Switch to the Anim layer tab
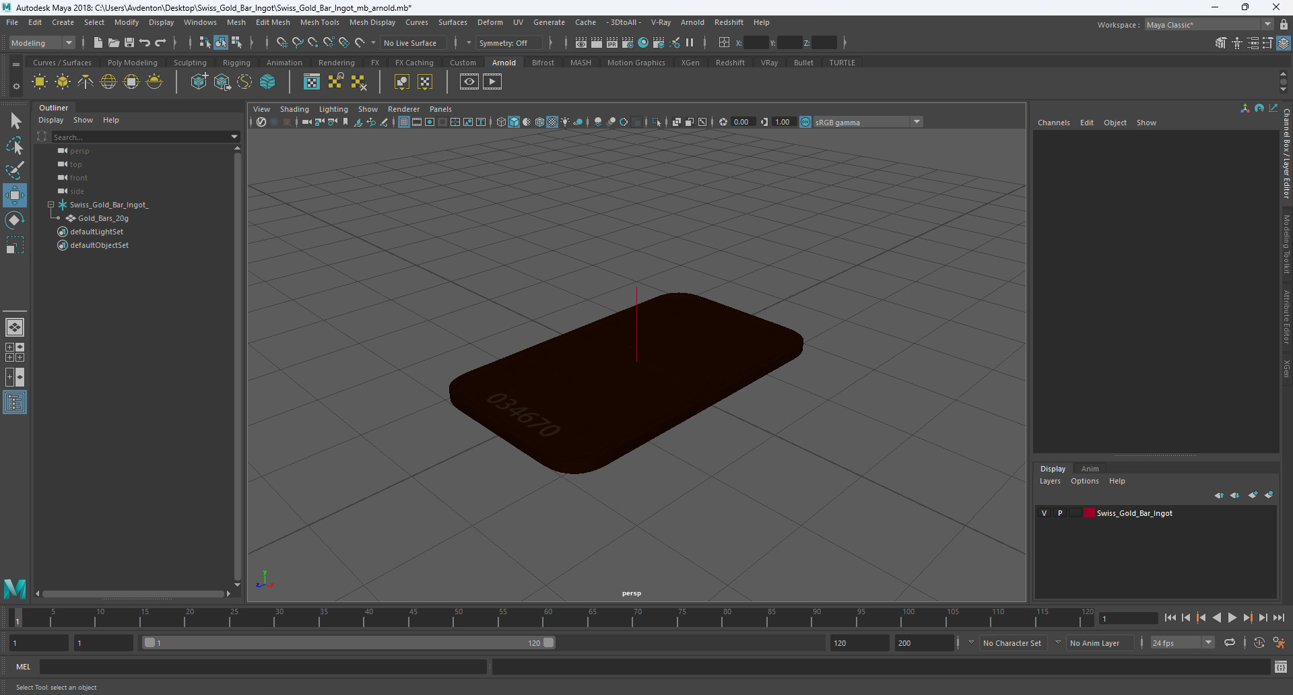Image resolution: width=1293 pixels, height=695 pixels. coord(1090,469)
